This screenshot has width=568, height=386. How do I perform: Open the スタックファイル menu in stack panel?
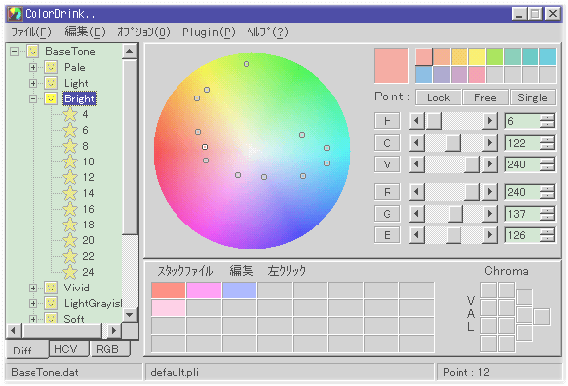185,271
